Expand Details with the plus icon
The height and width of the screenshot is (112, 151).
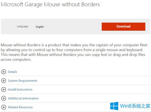point(4,72)
